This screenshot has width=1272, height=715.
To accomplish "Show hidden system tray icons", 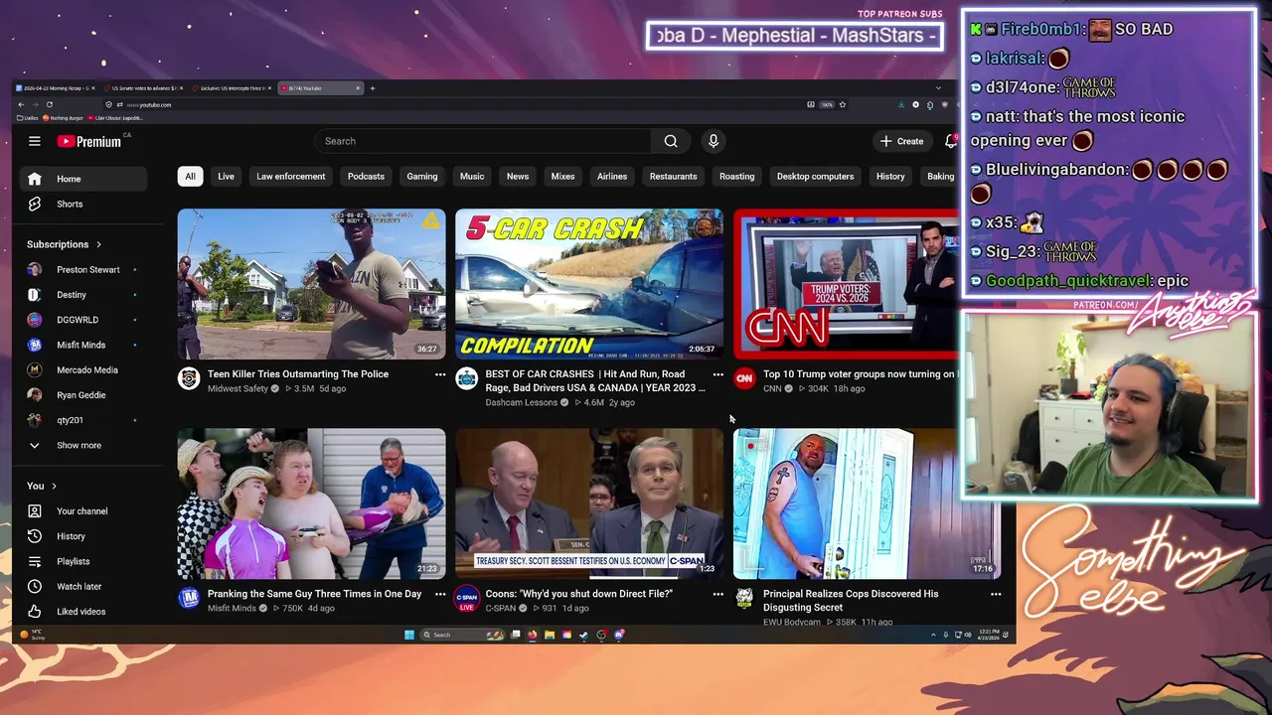I will (x=933, y=635).
